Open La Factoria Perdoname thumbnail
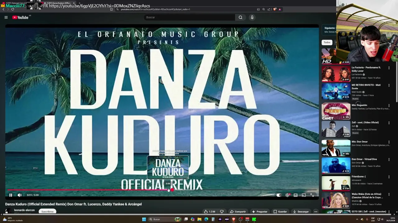 pos(336,74)
